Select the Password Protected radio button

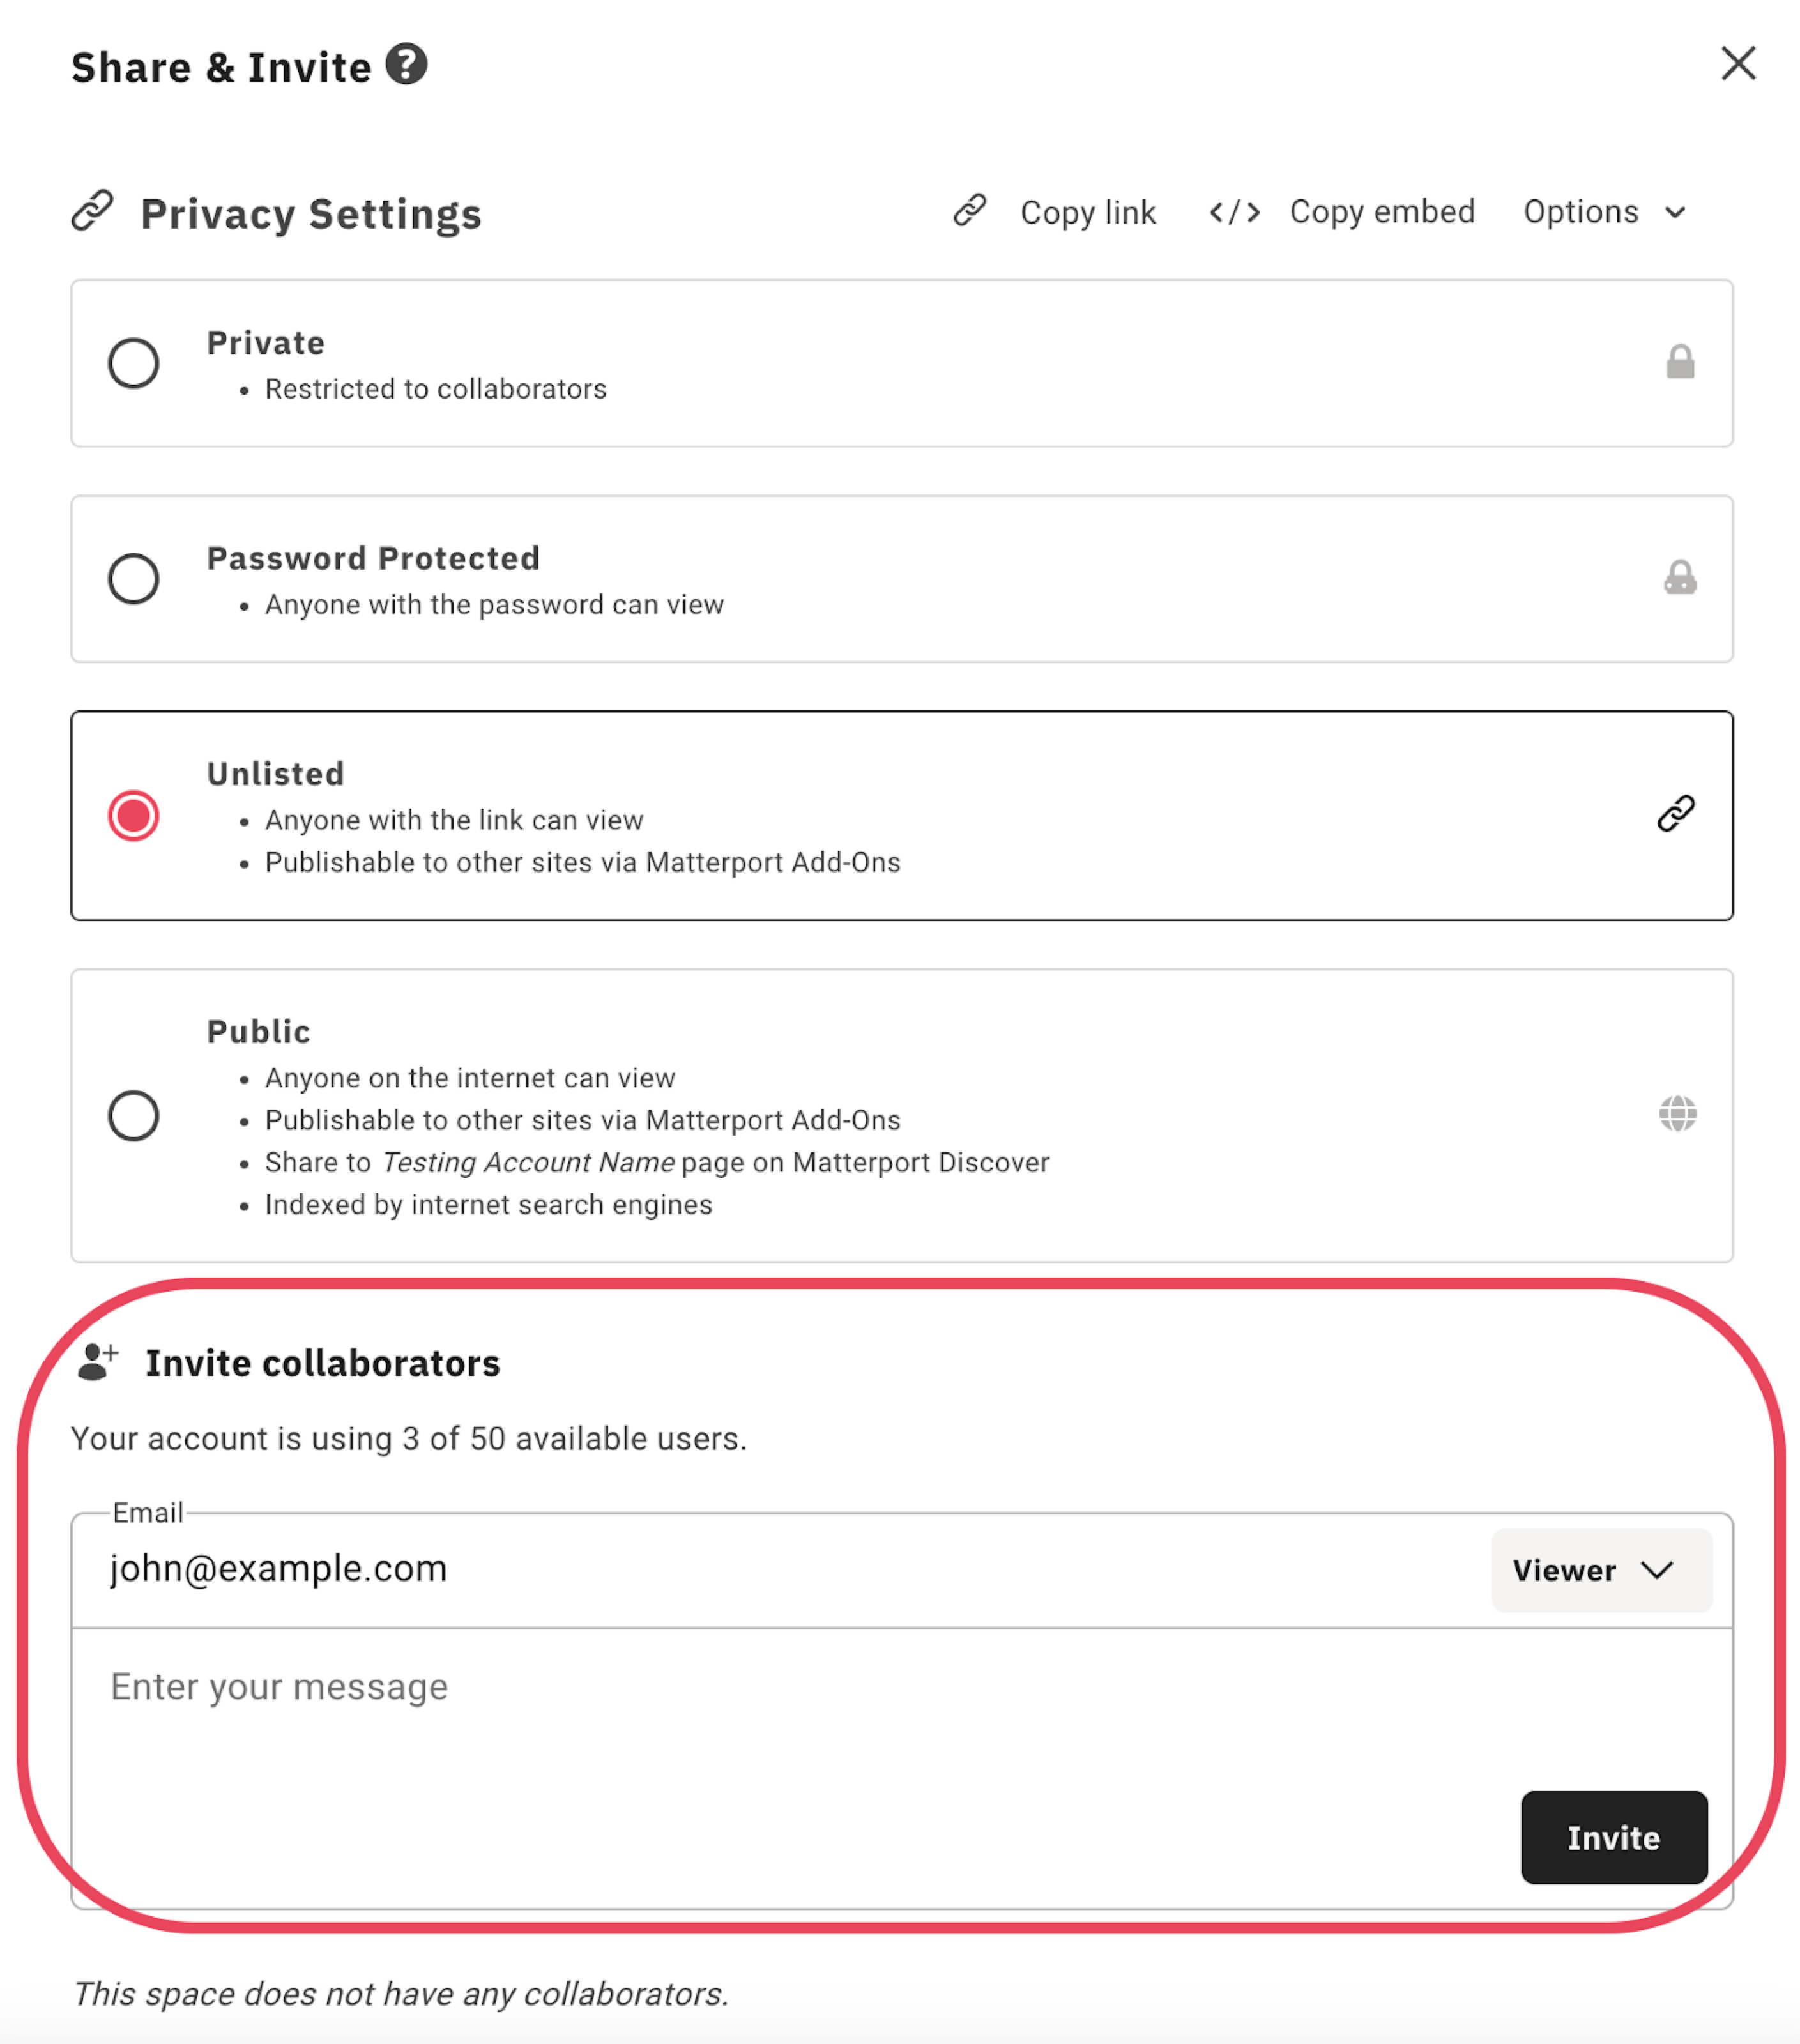(x=134, y=579)
